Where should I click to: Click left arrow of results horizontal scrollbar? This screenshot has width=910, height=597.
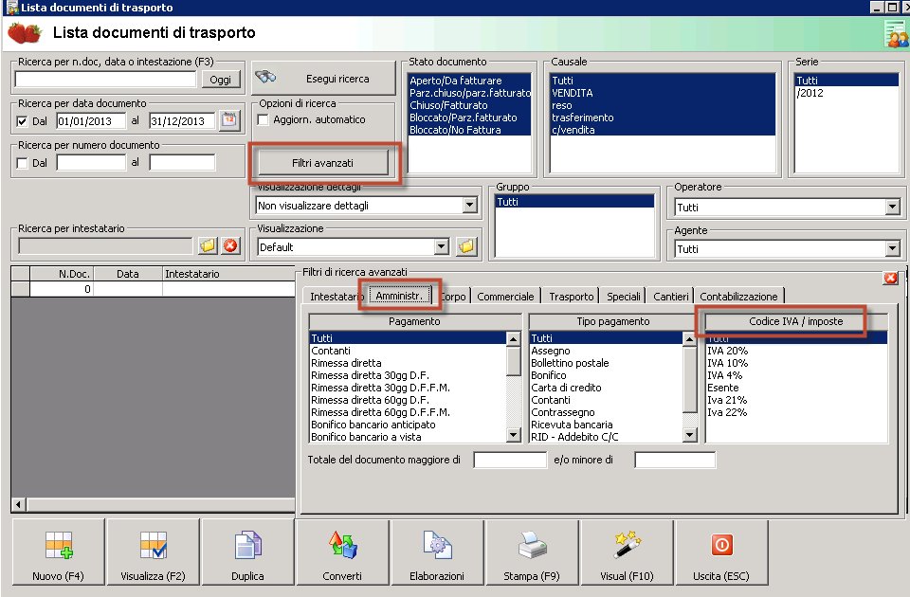point(19,504)
